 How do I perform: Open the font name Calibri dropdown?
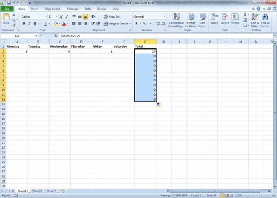pyautogui.click(x=46, y=16)
